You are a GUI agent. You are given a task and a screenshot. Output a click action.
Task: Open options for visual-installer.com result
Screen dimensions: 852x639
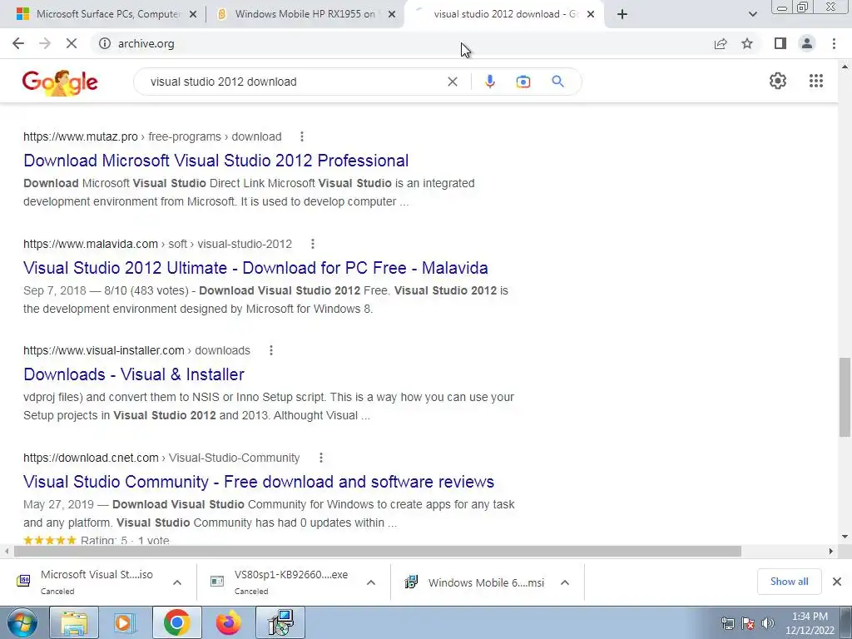click(x=271, y=350)
